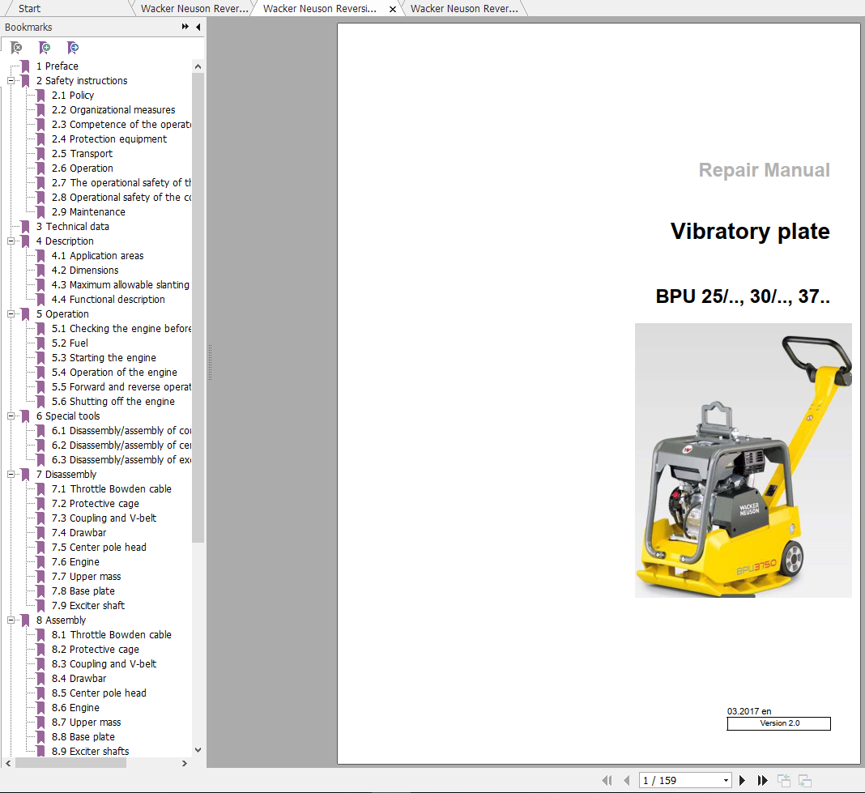Open bookmark 7.3 Coupling and V-belt
Image resolution: width=865 pixels, height=793 pixels.
pyautogui.click(x=104, y=518)
